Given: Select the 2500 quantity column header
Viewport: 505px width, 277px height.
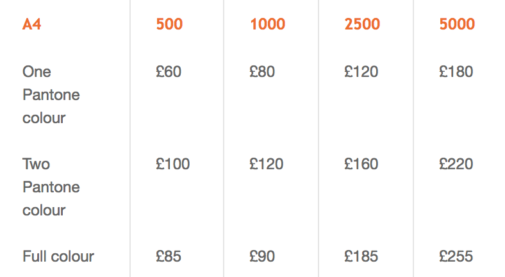Looking at the screenshot, I should [x=362, y=24].
